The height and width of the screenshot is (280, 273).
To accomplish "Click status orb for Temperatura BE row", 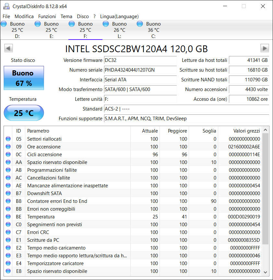I will tap(8, 216).
